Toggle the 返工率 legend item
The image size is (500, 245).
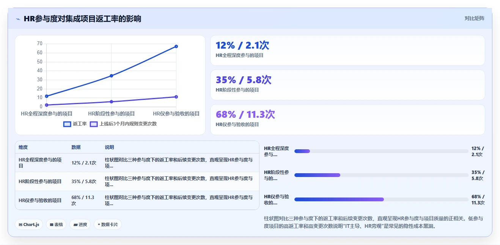(x=75, y=124)
